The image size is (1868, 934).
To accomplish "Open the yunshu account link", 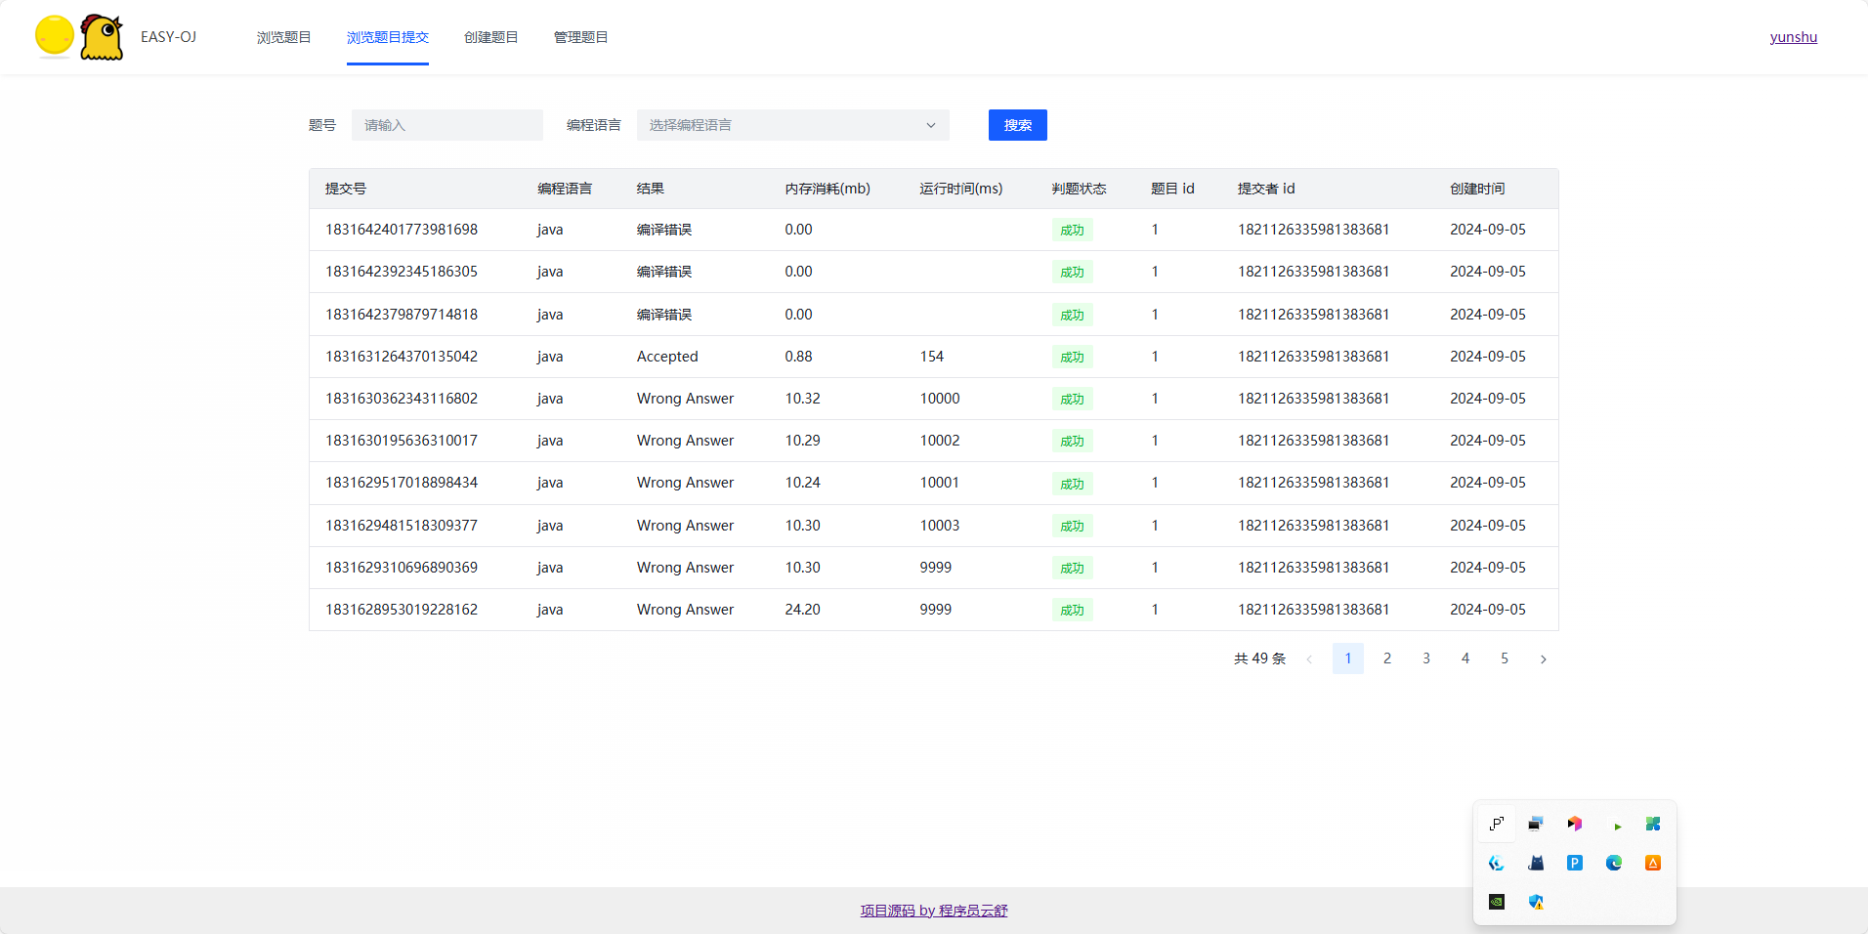I will tap(1794, 37).
